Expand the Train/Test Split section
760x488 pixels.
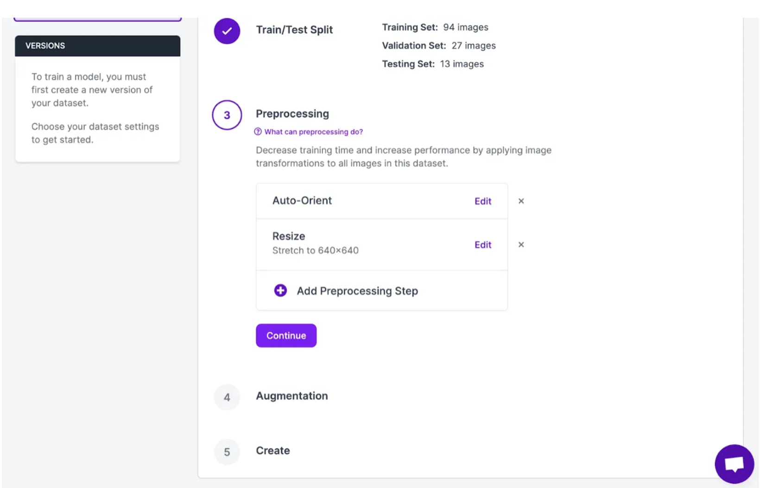(294, 30)
